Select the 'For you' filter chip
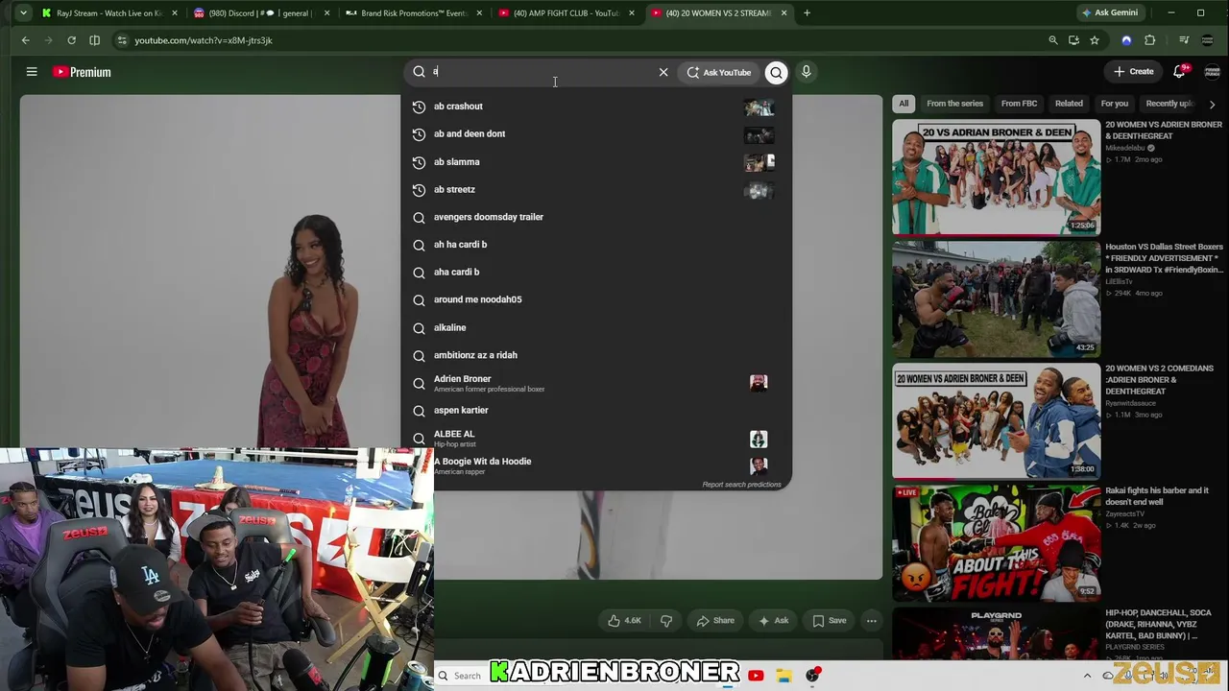Image resolution: width=1229 pixels, height=691 pixels. point(1115,104)
